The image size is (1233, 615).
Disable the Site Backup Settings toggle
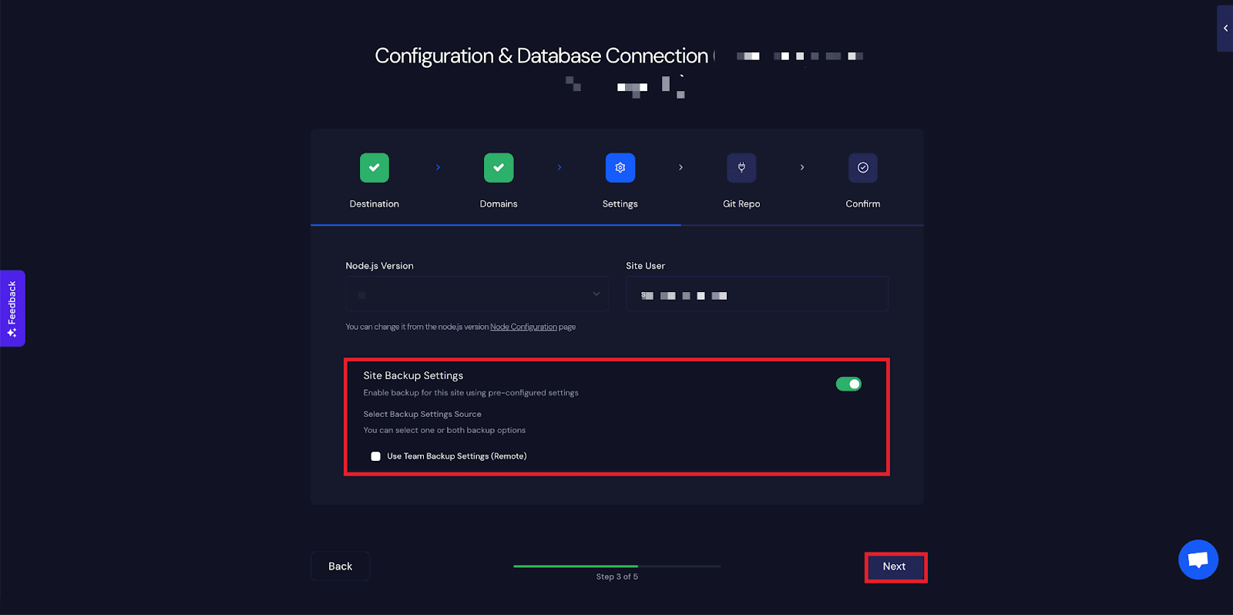(848, 384)
